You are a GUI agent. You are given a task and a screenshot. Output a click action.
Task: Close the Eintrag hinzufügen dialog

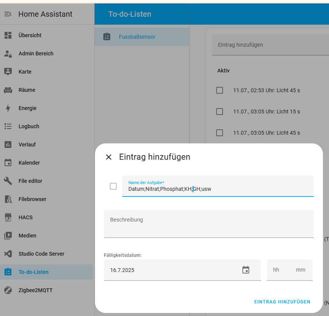point(109,157)
